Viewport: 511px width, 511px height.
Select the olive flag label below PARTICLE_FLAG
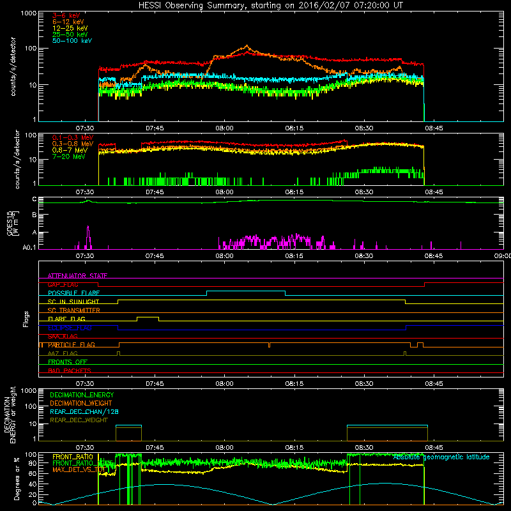click(63, 353)
